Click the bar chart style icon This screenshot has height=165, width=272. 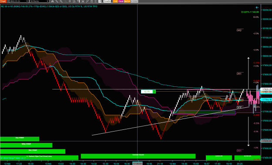(52, 1)
